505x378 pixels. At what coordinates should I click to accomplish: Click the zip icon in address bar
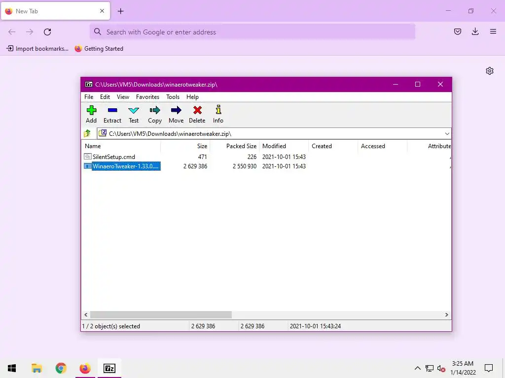[x=103, y=133]
